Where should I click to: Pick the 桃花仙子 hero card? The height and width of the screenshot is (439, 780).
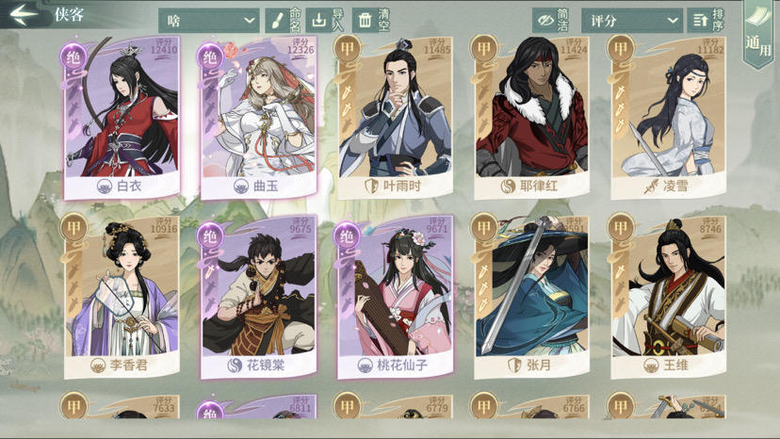(395, 297)
